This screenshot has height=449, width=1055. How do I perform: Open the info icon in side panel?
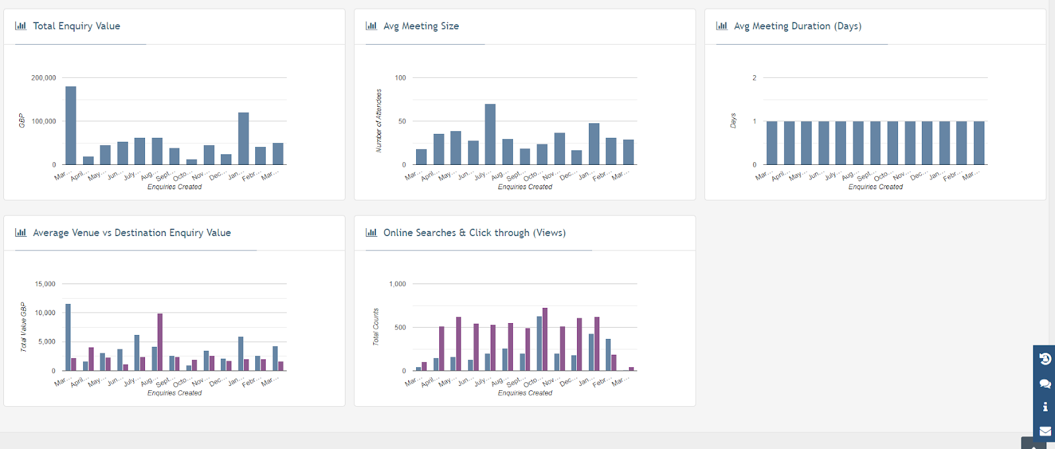click(x=1045, y=407)
